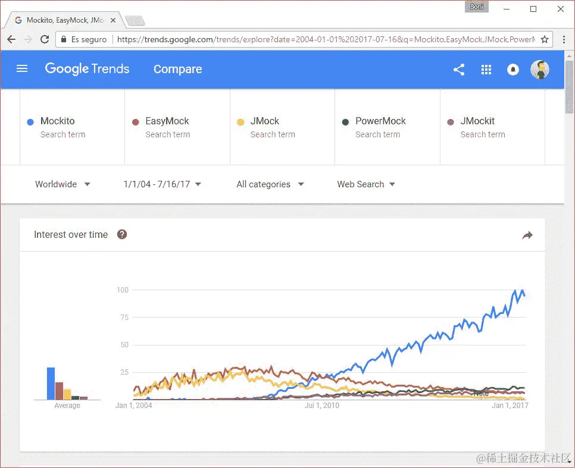Screen dimensions: 575x468
Task: Reload the page
Action: [x=44, y=39]
